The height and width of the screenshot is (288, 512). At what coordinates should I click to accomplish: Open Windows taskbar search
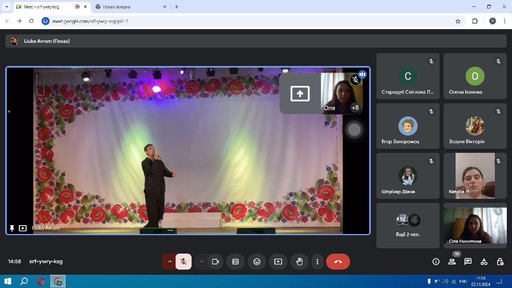coord(24,281)
